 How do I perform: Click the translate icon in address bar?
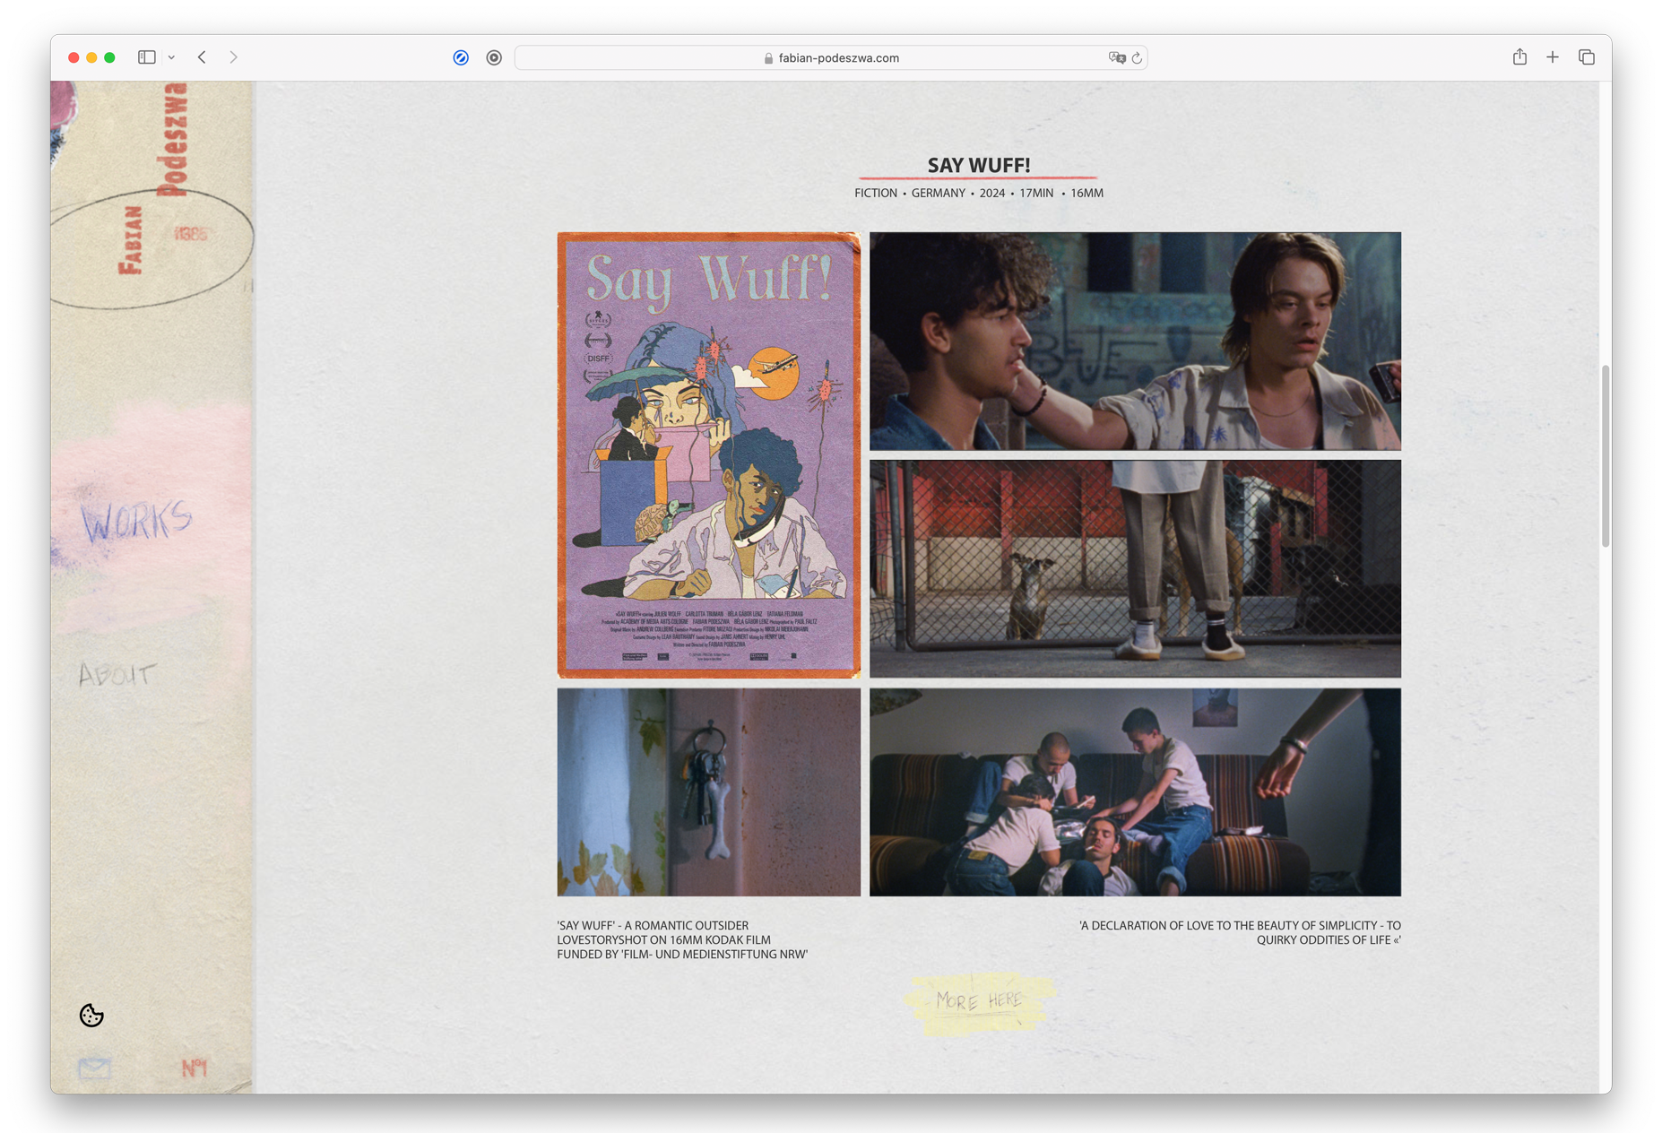click(x=1116, y=58)
